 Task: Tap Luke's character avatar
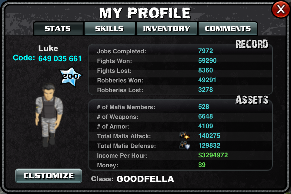point(49,115)
